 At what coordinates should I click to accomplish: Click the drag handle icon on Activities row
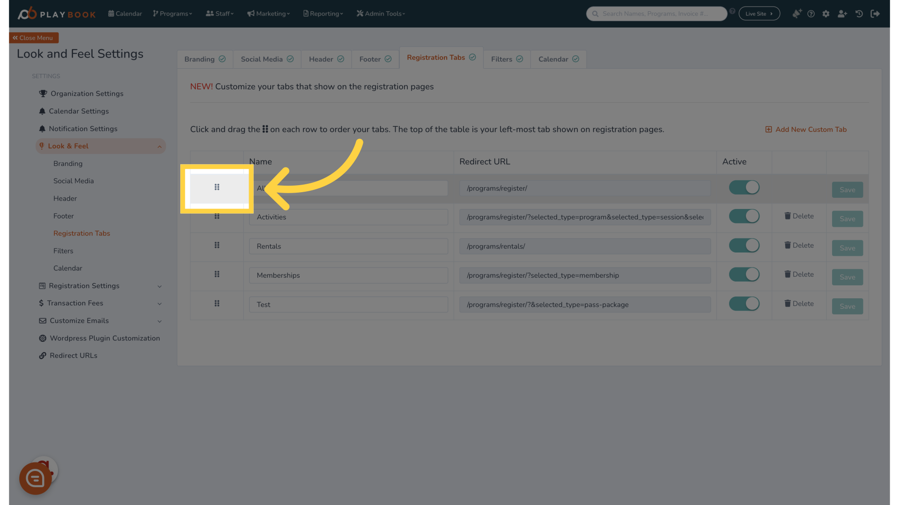pos(217,216)
